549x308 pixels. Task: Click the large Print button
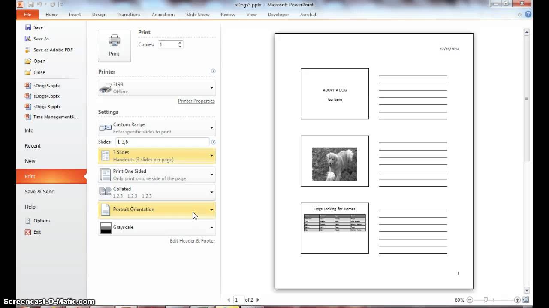coord(114,46)
